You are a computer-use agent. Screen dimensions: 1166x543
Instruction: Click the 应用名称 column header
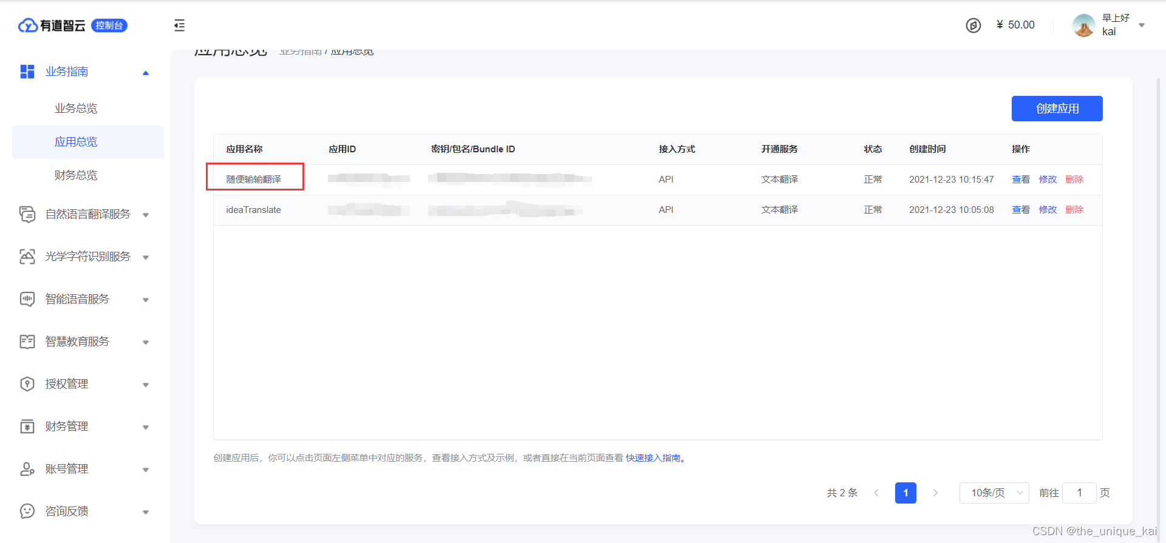pos(244,149)
